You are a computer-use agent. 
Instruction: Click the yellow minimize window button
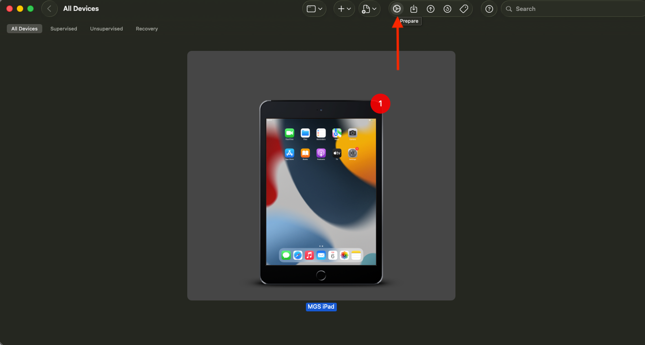[20, 9]
